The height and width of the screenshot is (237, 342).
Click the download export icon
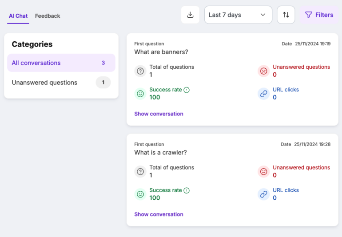(190, 15)
